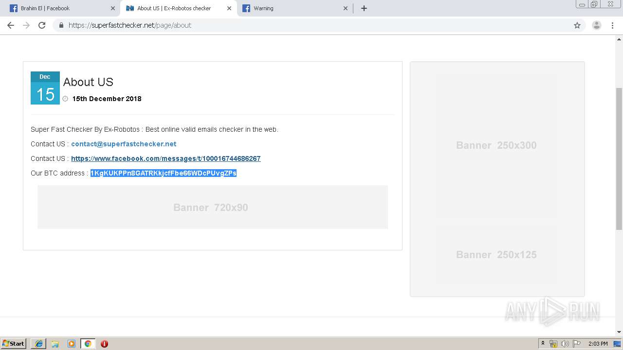Viewport: 623px width, 350px height.
Task: Open a new browser tab
Action: pyautogui.click(x=364, y=8)
